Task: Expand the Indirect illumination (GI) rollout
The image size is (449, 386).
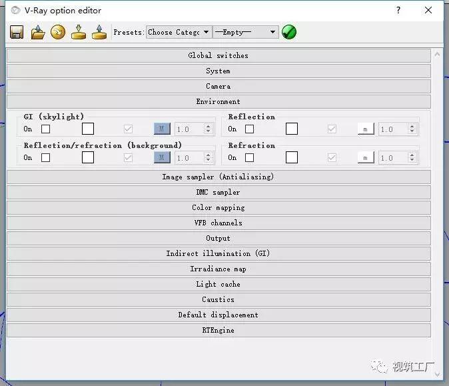Action: tap(219, 253)
